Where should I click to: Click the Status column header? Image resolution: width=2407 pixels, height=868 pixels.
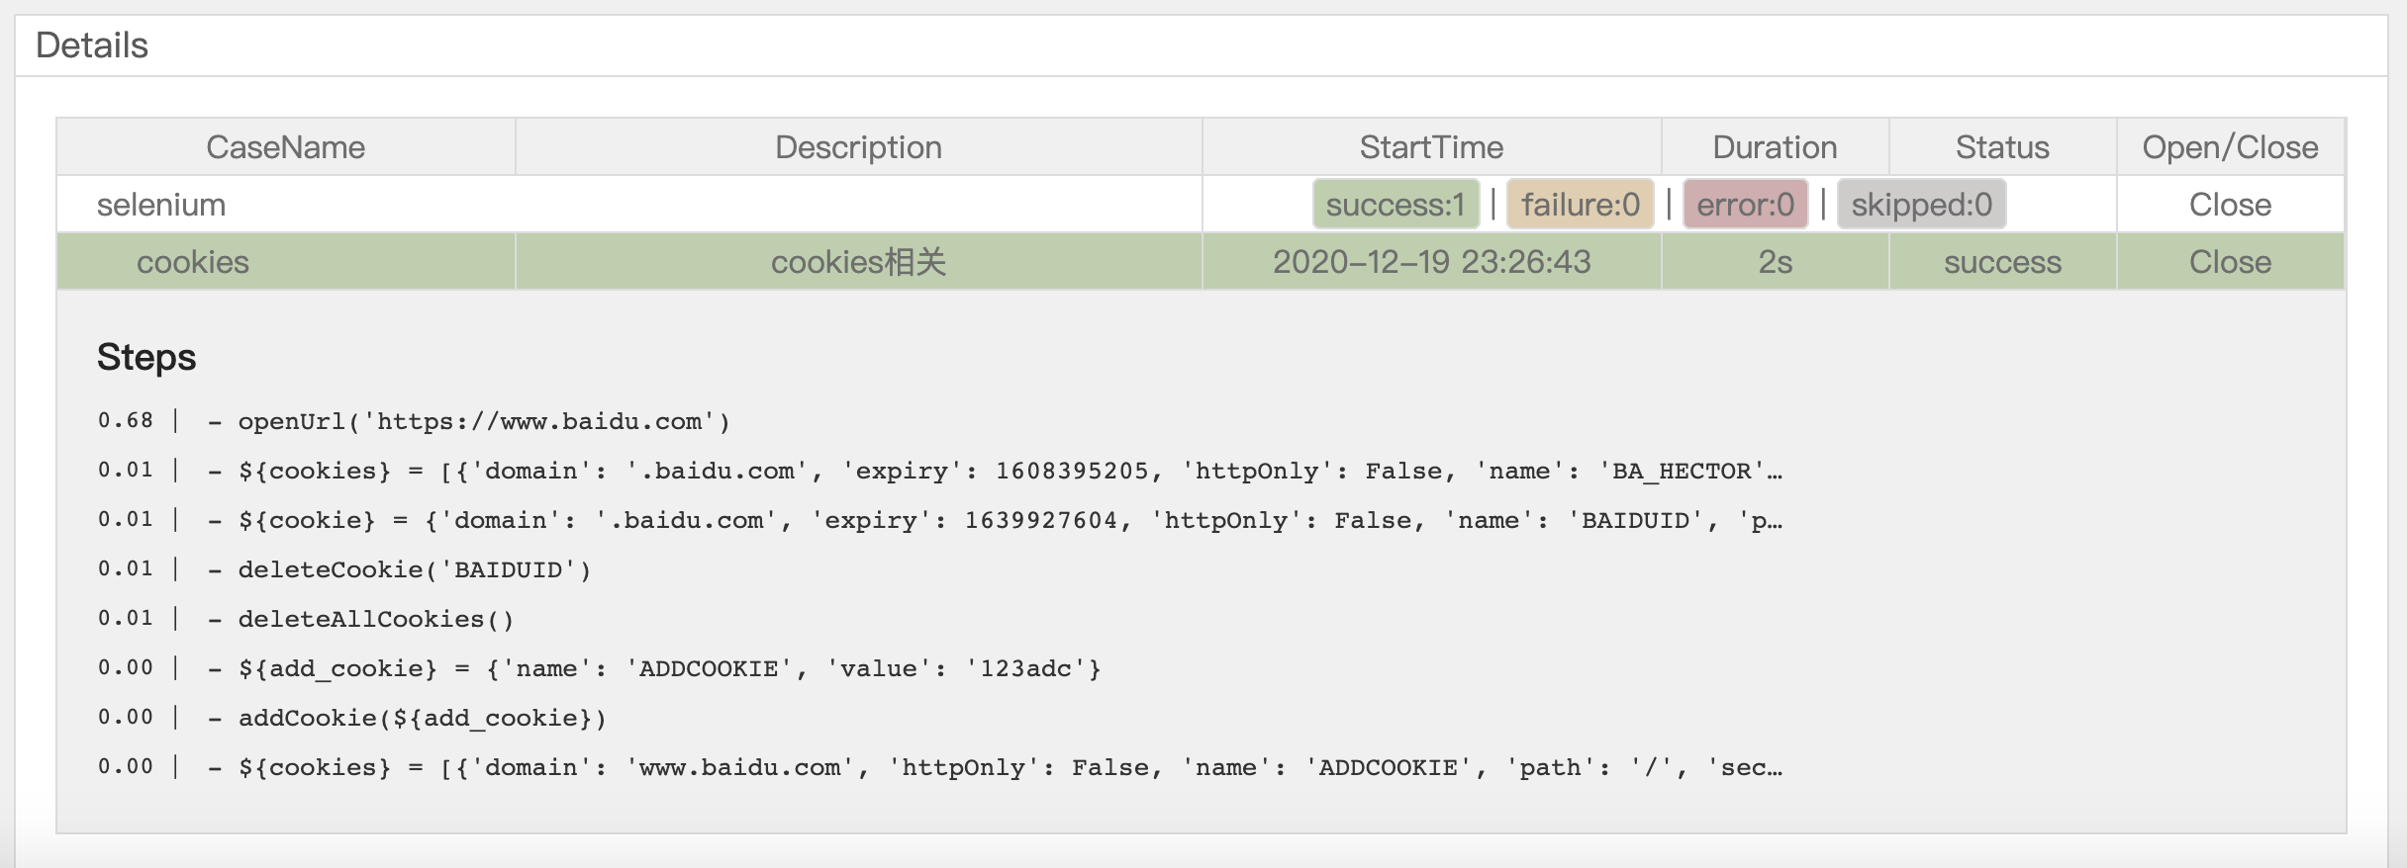coord(2002,147)
